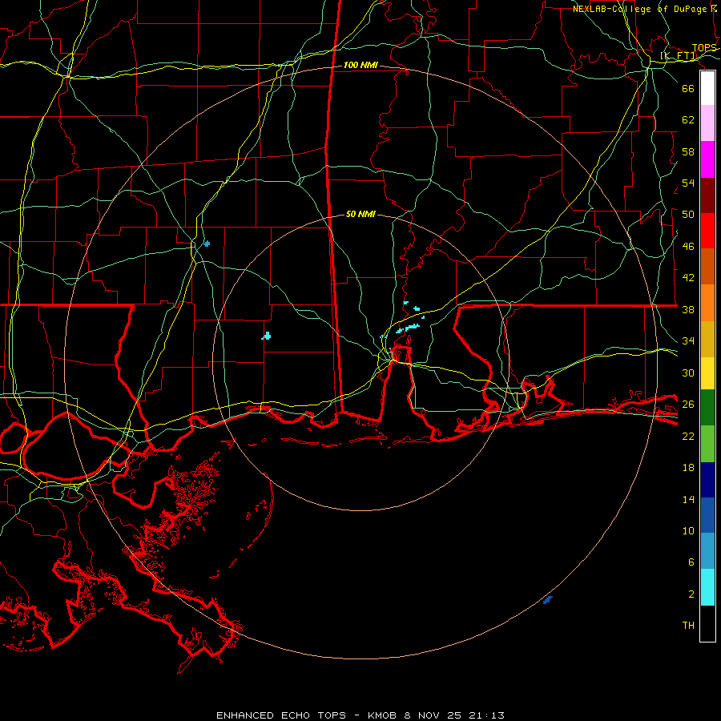Image resolution: width=721 pixels, height=721 pixels.
Task: Click the "34" legend value
Action: pyautogui.click(x=688, y=340)
